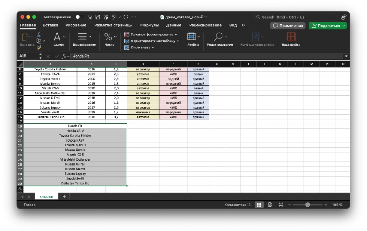Viewport: 367px width, 231px height.
Task: Click the механика cell in row 15
Action: click(x=143, y=112)
